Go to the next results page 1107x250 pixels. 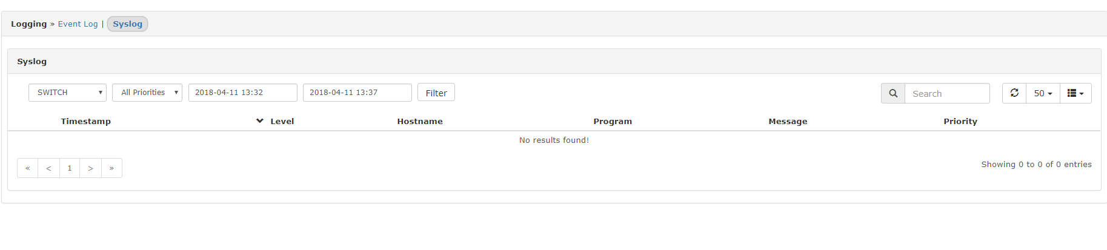pyautogui.click(x=90, y=168)
